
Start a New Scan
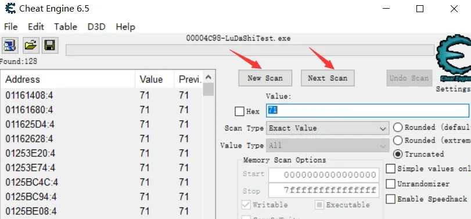[265, 78]
